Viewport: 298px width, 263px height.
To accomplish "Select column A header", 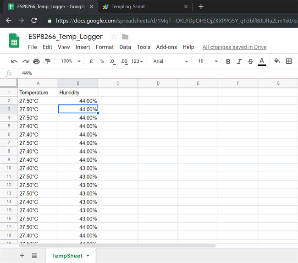I will pos(38,83).
